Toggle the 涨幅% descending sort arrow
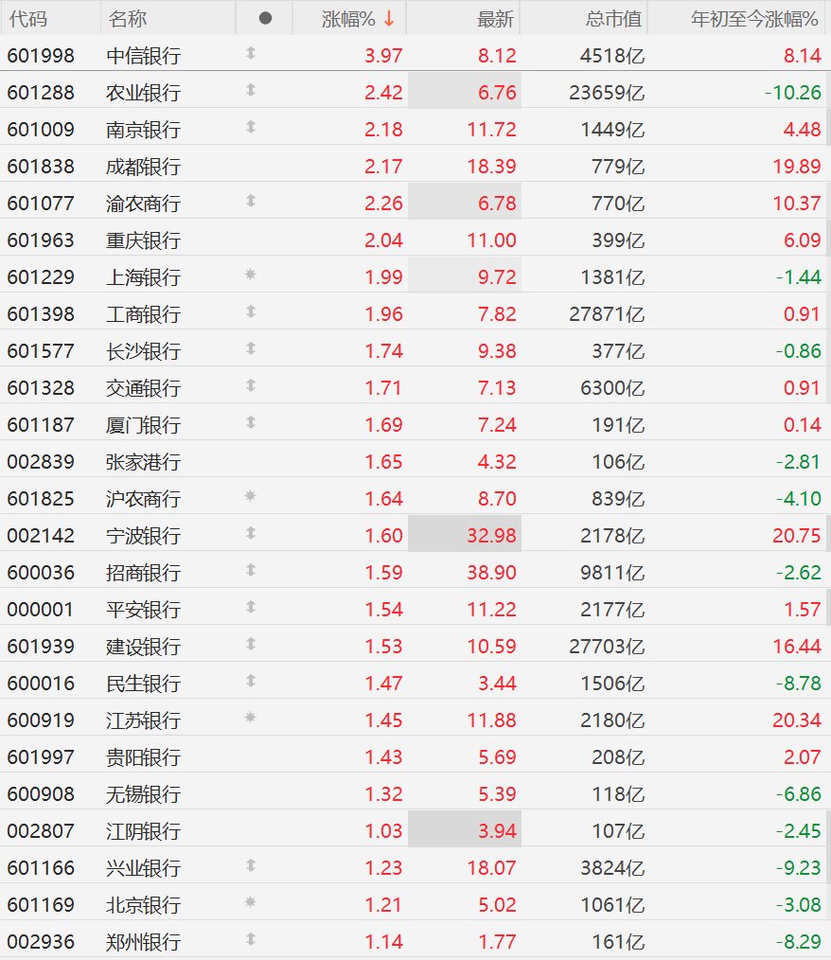This screenshot has height=960, width=831. point(389,19)
